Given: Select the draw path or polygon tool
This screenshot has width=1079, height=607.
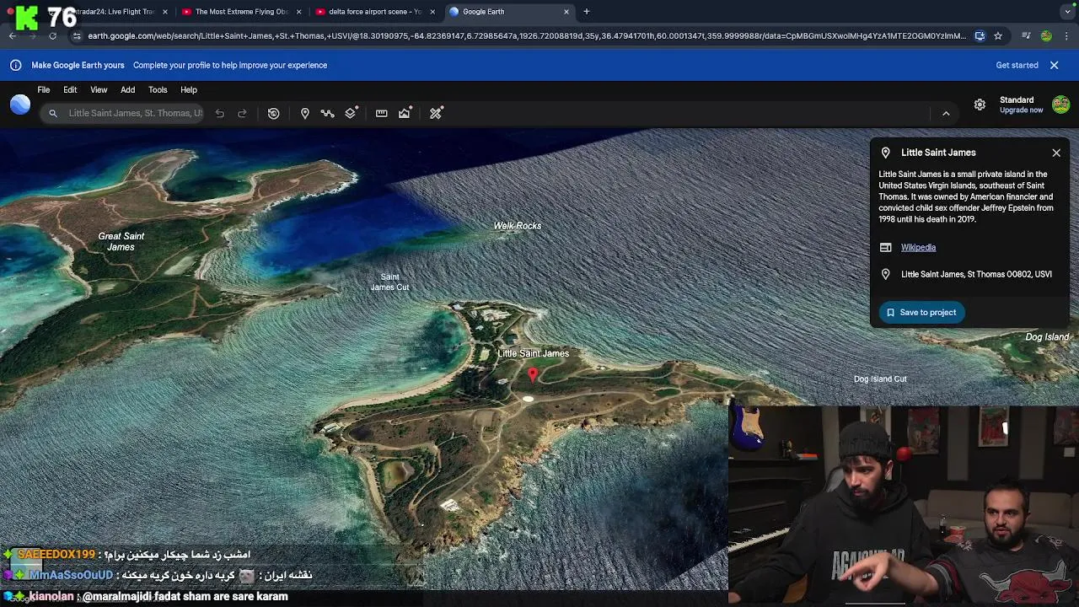Looking at the screenshot, I should tap(328, 113).
